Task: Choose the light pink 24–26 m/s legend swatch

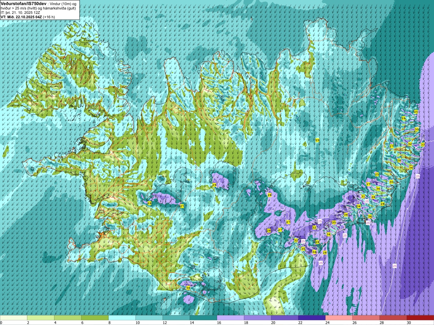Action: [339, 318]
